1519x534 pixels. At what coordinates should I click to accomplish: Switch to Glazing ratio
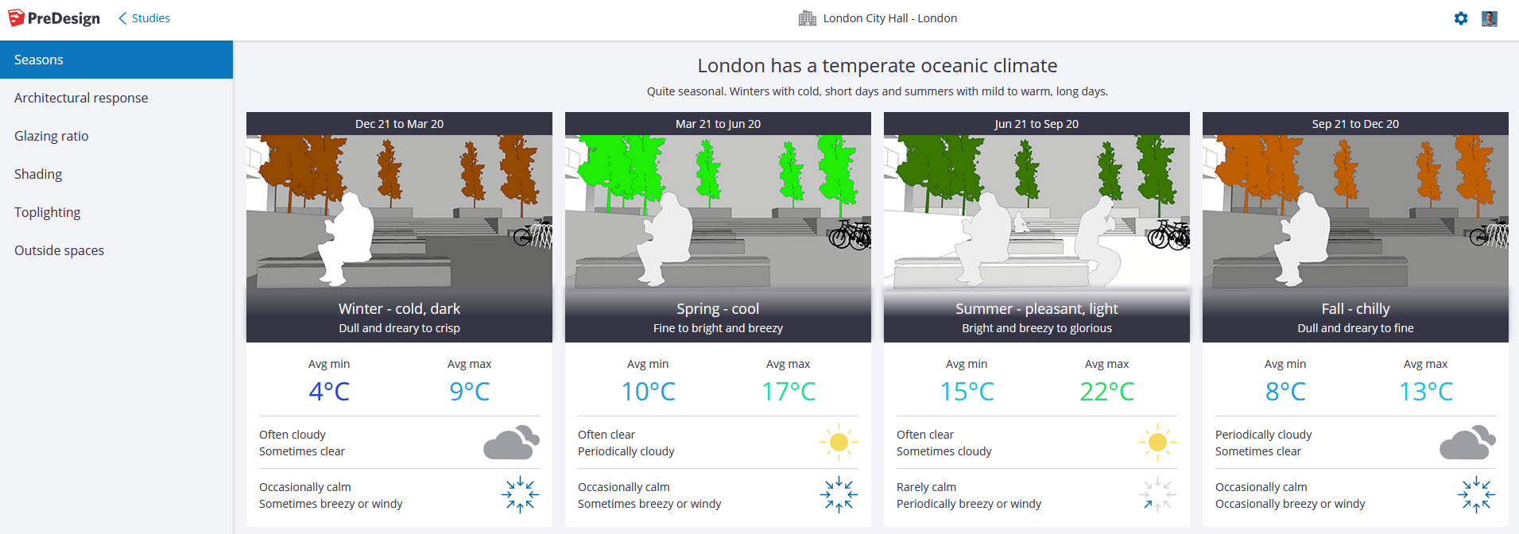52,136
